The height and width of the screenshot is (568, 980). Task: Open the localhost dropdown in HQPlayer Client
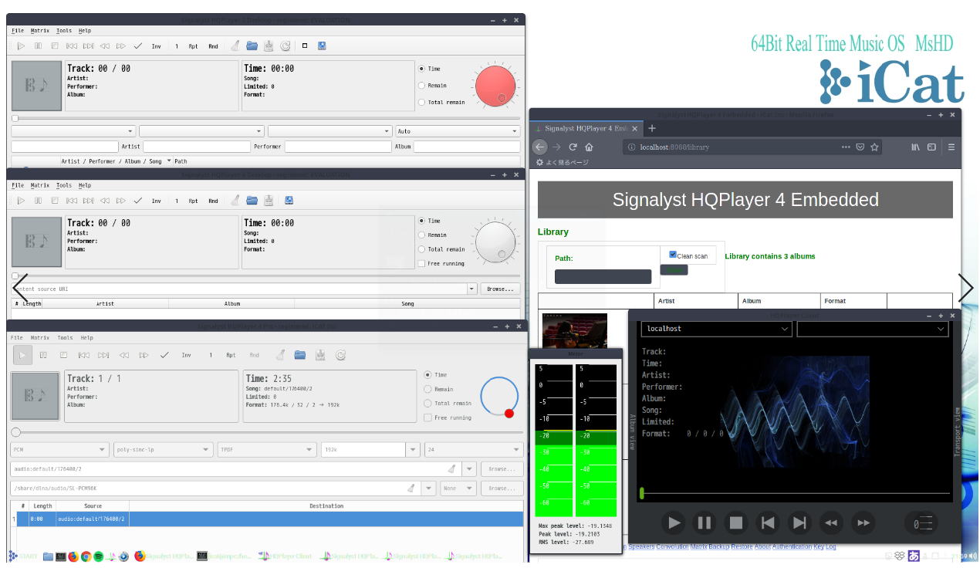tap(717, 329)
